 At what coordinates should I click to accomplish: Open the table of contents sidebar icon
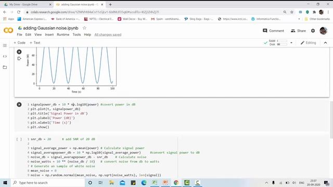(5, 45)
